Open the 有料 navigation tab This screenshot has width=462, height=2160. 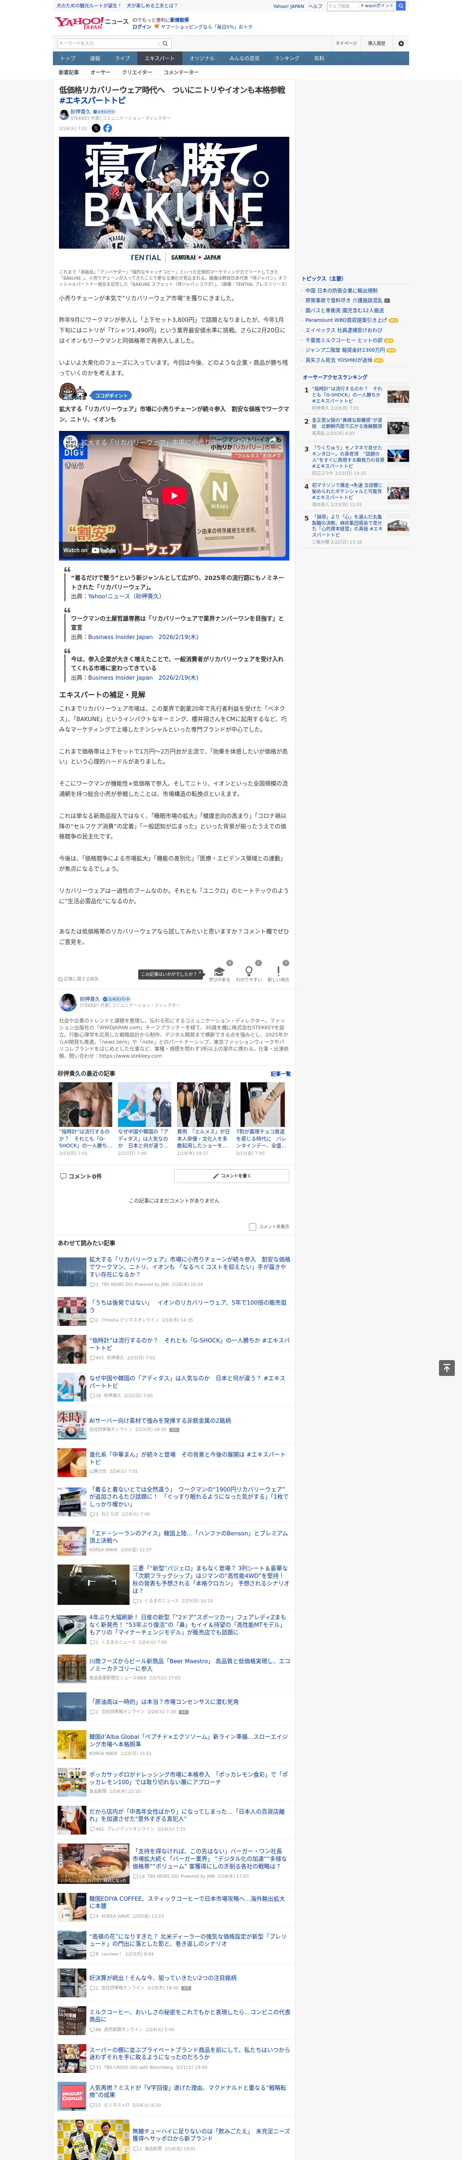pos(320,59)
